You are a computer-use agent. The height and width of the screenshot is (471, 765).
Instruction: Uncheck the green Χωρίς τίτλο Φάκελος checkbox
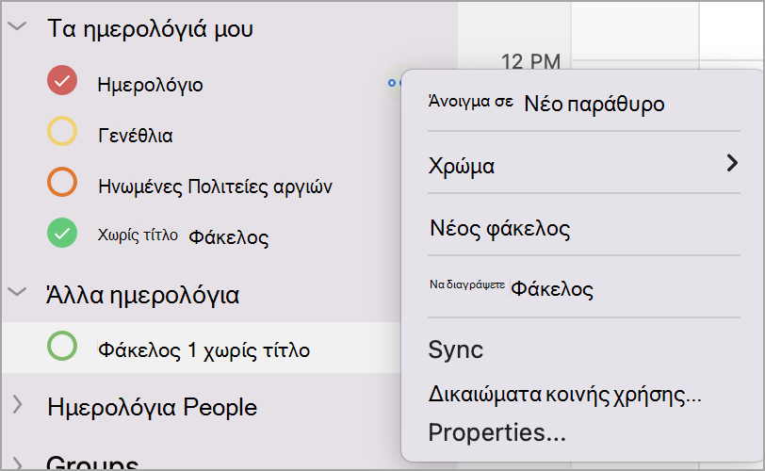click(62, 233)
